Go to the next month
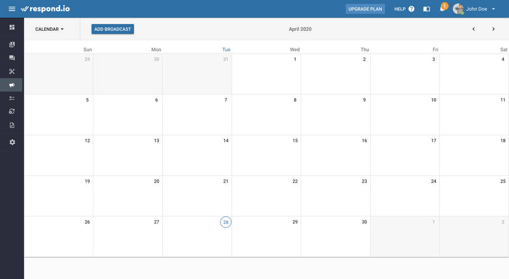This screenshot has height=279, width=509. click(493, 29)
